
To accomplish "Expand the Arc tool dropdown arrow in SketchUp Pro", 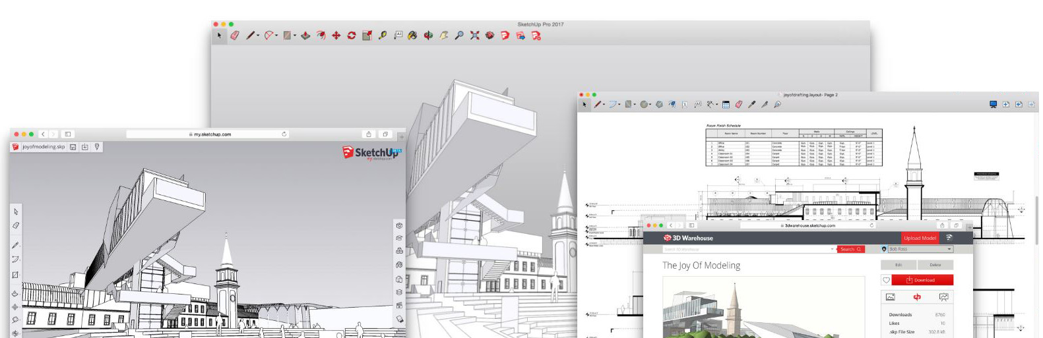I will pyautogui.click(x=276, y=36).
